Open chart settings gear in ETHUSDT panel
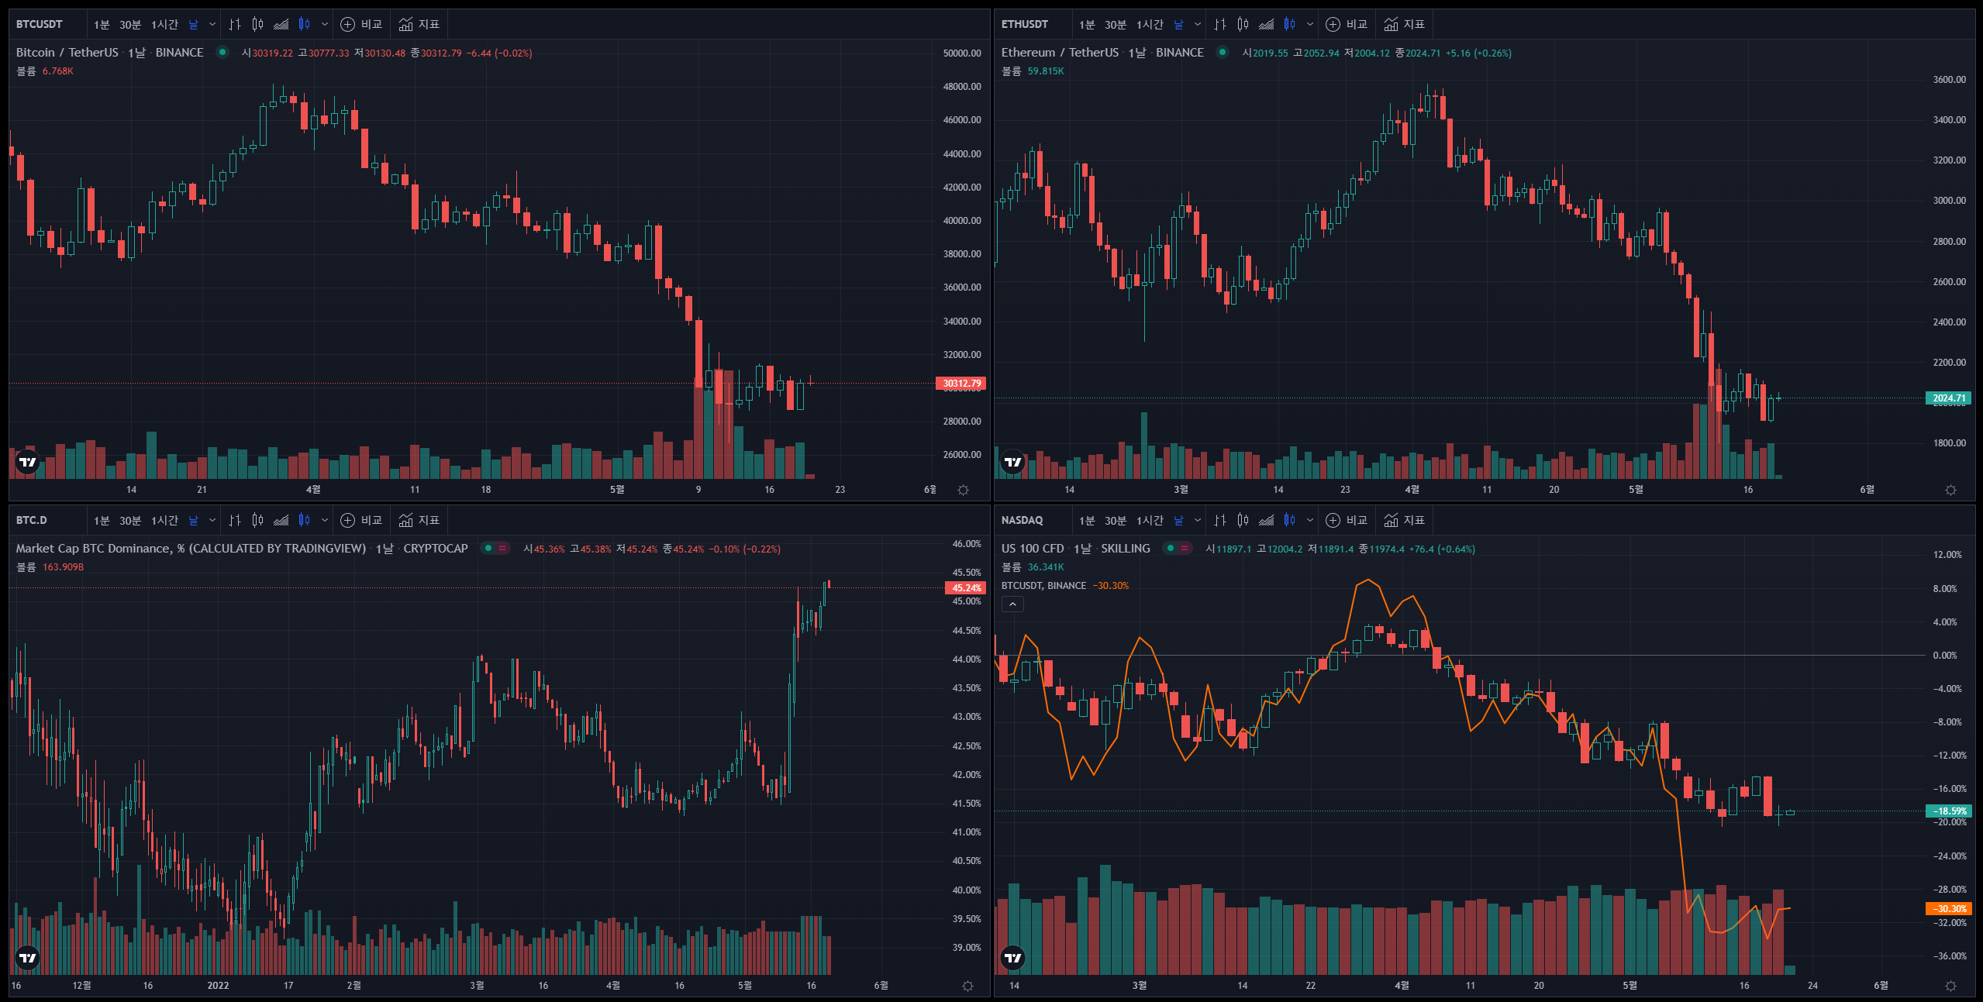The image size is (1983, 1002). pyautogui.click(x=1951, y=490)
